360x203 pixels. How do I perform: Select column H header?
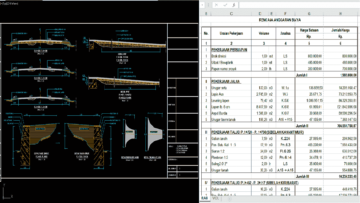[341, 14]
